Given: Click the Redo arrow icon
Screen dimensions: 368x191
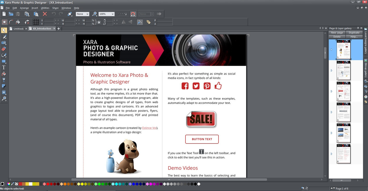Looking at the screenshot, I should click(x=61, y=14).
